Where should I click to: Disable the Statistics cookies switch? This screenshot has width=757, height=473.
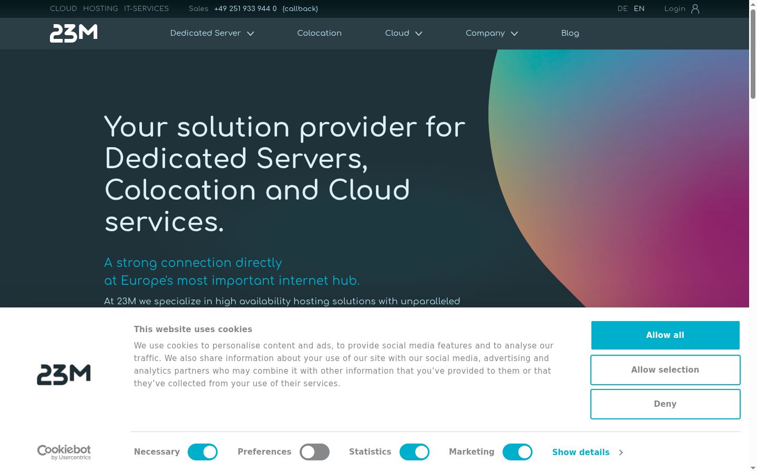414,452
